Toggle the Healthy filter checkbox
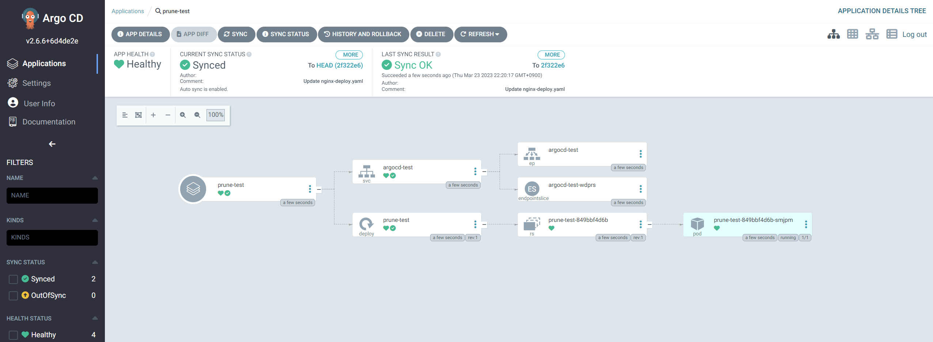 pyautogui.click(x=13, y=335)
